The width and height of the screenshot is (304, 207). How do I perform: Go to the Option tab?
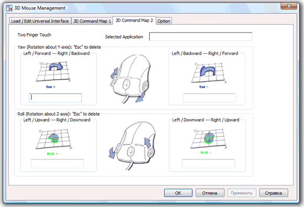(x=164, y=21)
